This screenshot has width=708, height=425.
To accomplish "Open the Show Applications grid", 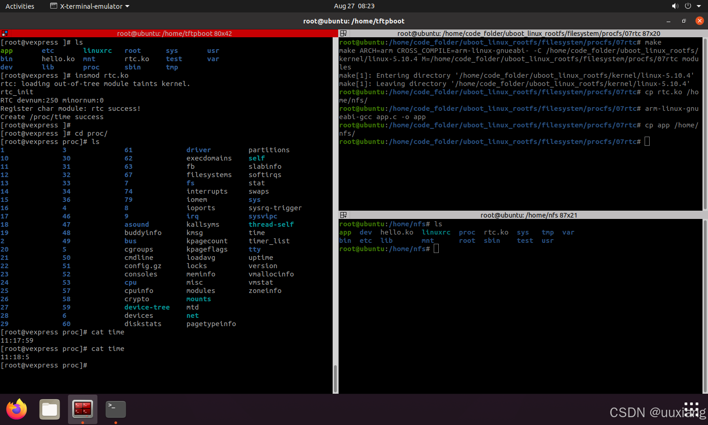I will [691, 409].
